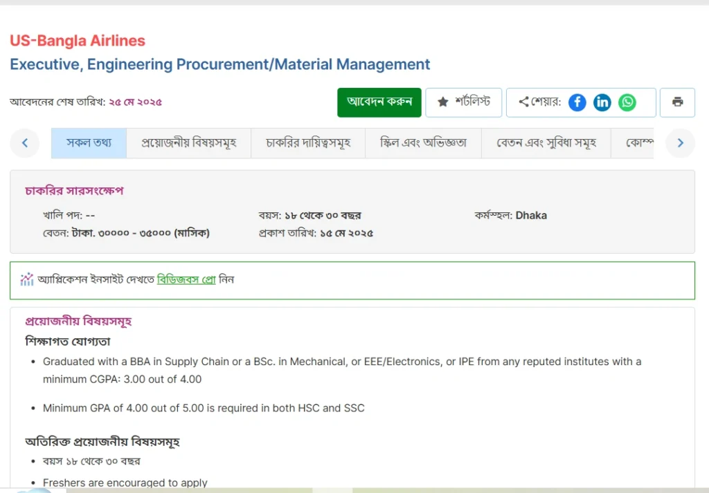
Task: Share job on LinkedIn
Action: (x=602, y=102)
